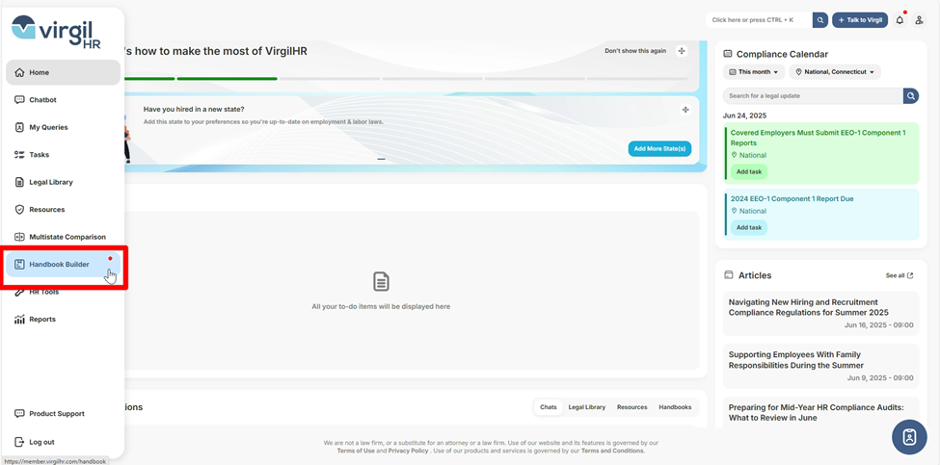This screenshot has width=940, height=465.
Task: Click the Reports chart icon
Action: click(19, 319)
